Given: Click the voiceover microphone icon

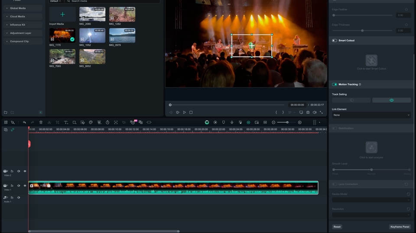Looking at the screenshot, I should [232, 122].
